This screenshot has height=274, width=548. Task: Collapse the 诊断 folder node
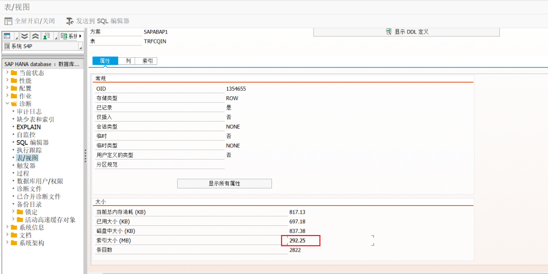(7, 103)
